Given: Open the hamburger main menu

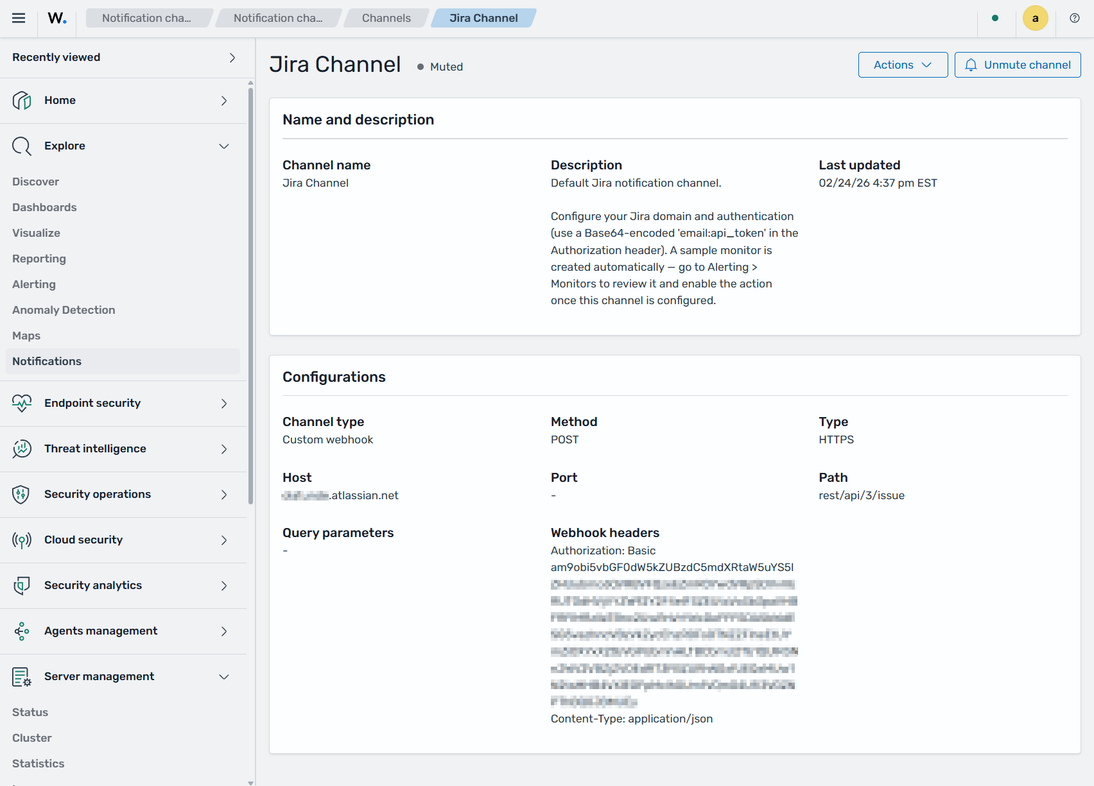Looking at the screenshot, I should point(19,18).
